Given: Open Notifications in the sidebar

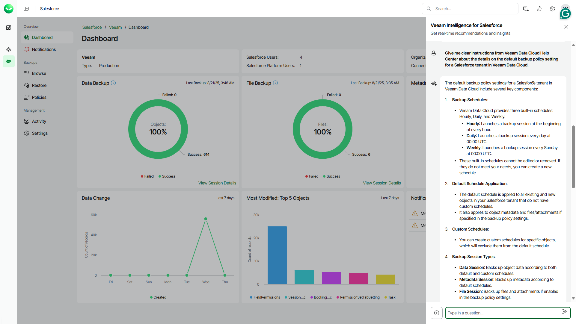Looking at the screenshot, I should coord(44,49).
